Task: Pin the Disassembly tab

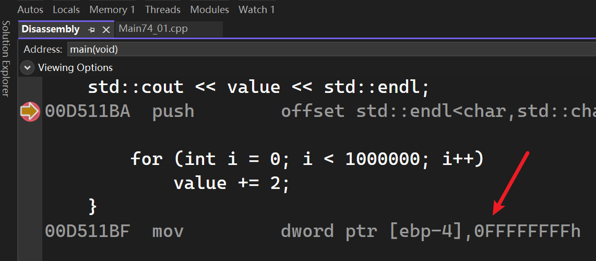Action: click(x=92, y=30)
